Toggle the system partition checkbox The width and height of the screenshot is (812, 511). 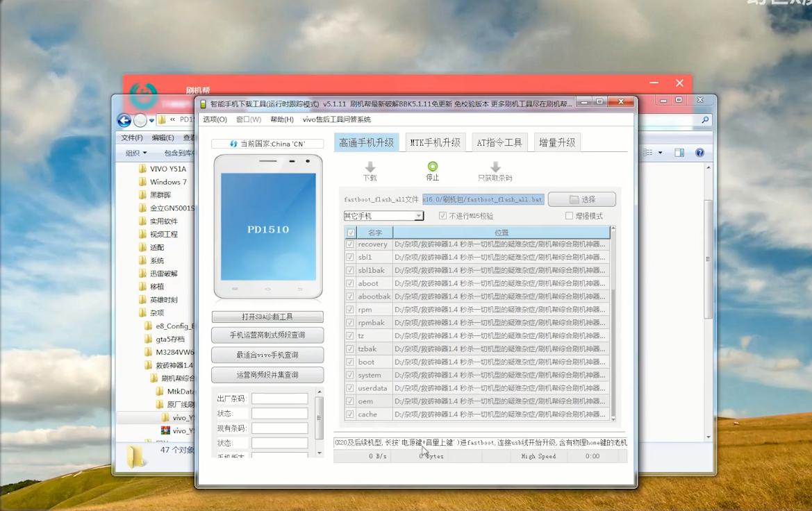pyautogui.click(x=350, y=375)
